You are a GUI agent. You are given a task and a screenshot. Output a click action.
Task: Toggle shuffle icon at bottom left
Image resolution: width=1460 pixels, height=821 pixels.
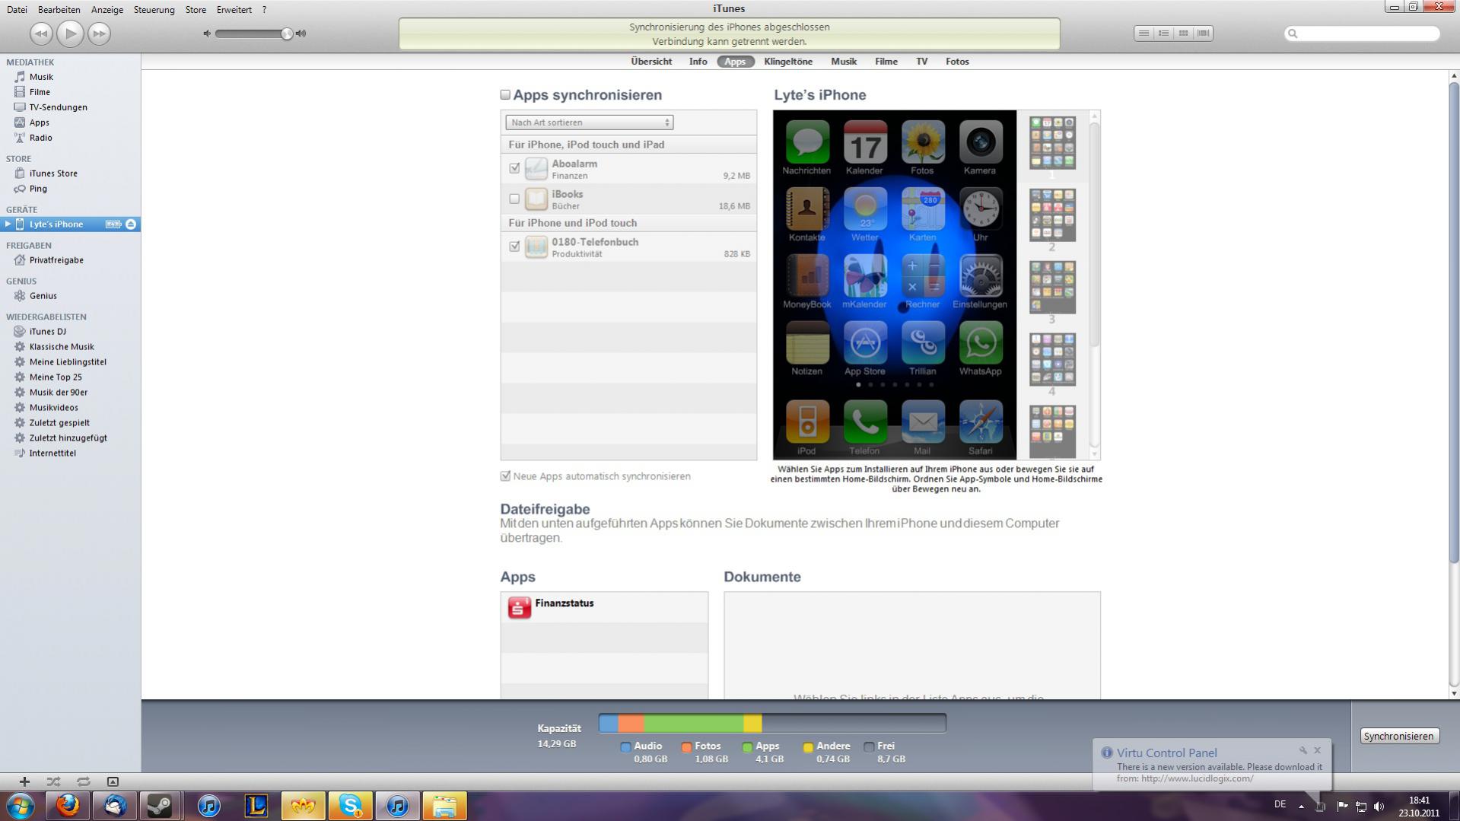53,781
